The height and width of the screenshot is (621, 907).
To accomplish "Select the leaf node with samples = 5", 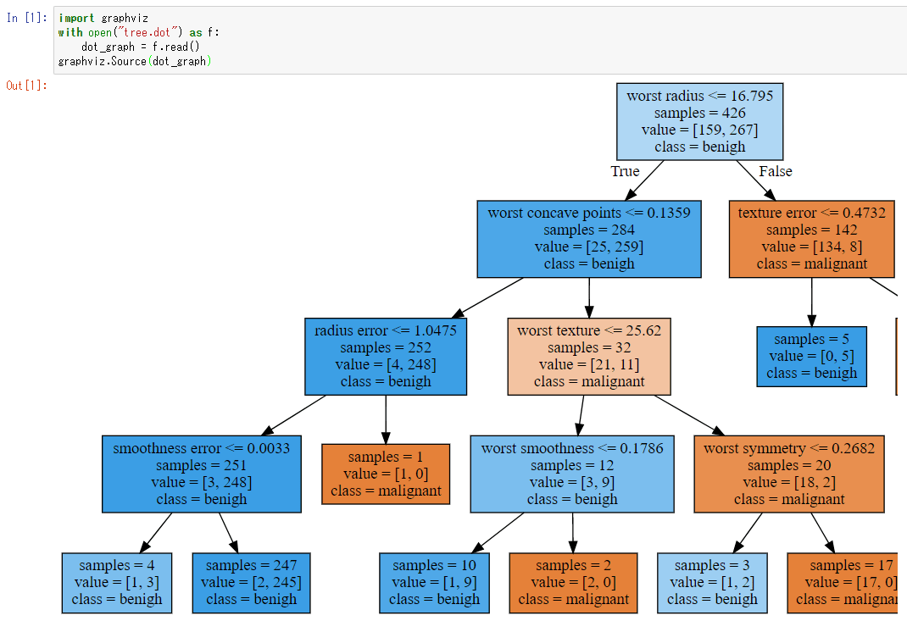I will click(x=811, y=356).
